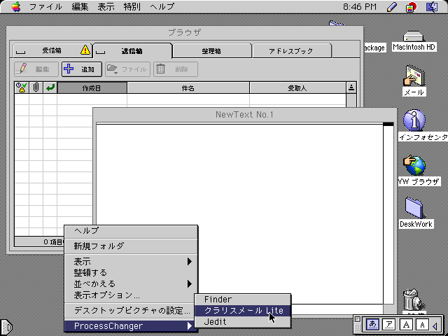Expand the Control Strip tab on the bottom left
The width and height of the screenshot is (448, 336).
[6, 327]
